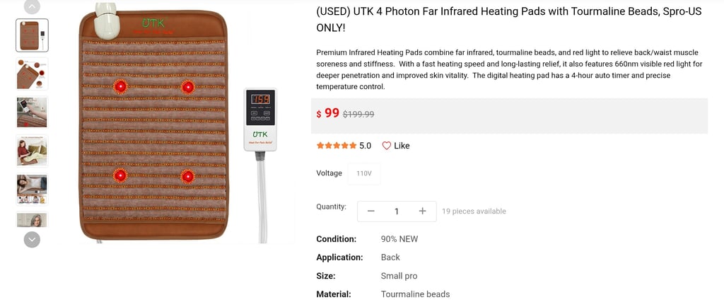Click the product title text
This screenshot has height=307, width=724.
tap(509, 20)
